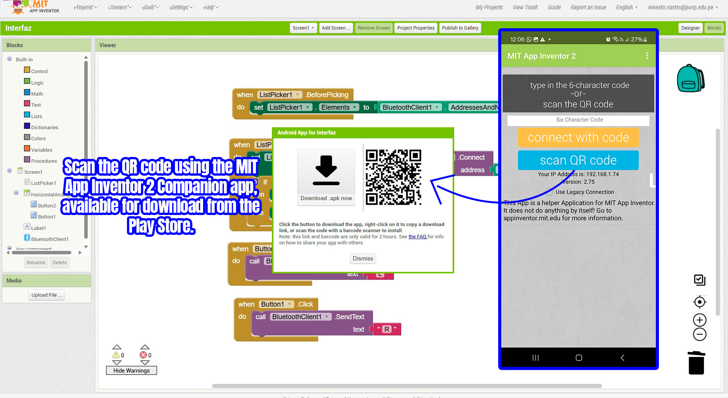Select Button2 in the component tree
Image resolution: width=728 pixels, height=398 pixels.
pos(43,205)
